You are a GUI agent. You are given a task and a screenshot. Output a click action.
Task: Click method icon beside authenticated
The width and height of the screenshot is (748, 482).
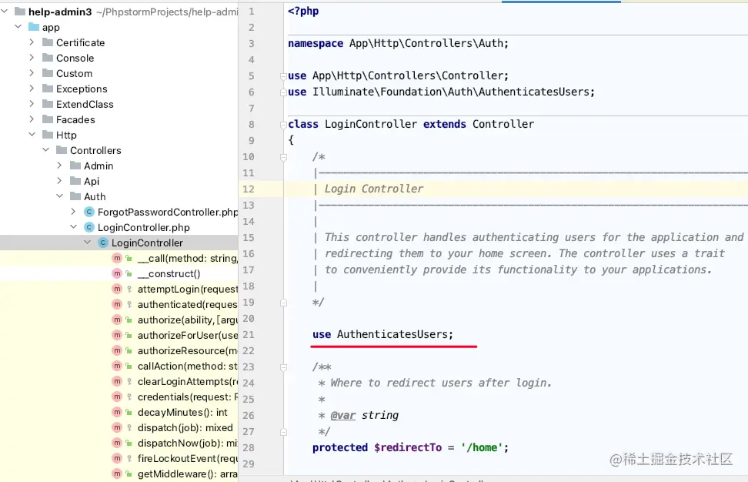coord(117,304)
